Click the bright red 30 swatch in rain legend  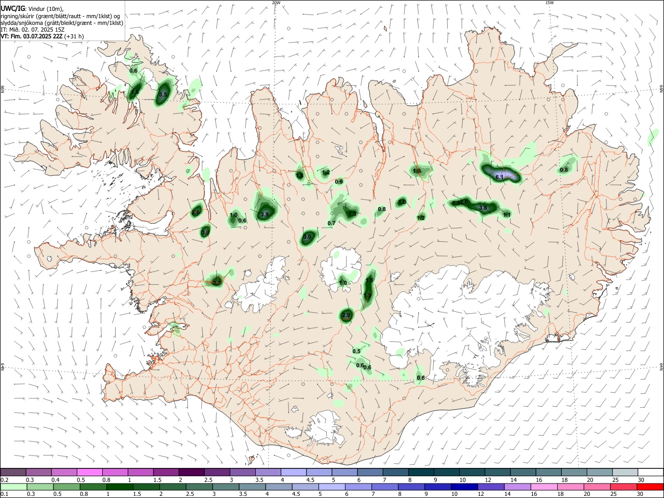click(x=650, y=487)
